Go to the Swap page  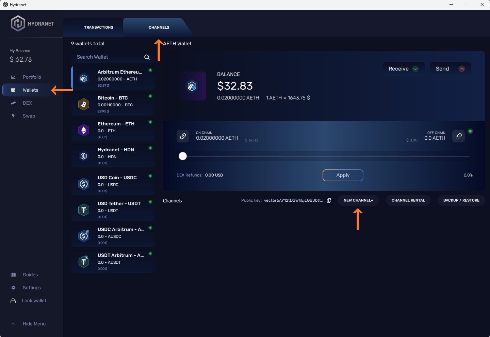[x=29, y=116]
